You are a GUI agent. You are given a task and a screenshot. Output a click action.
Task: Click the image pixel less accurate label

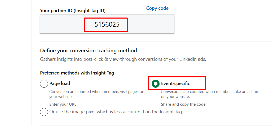coord(116,112)
